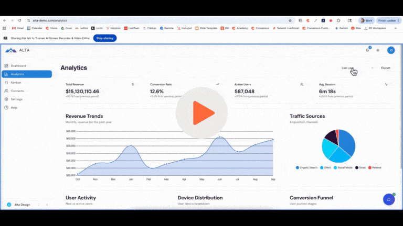Go back in the browser
The image size is (403, 226).
5,20
